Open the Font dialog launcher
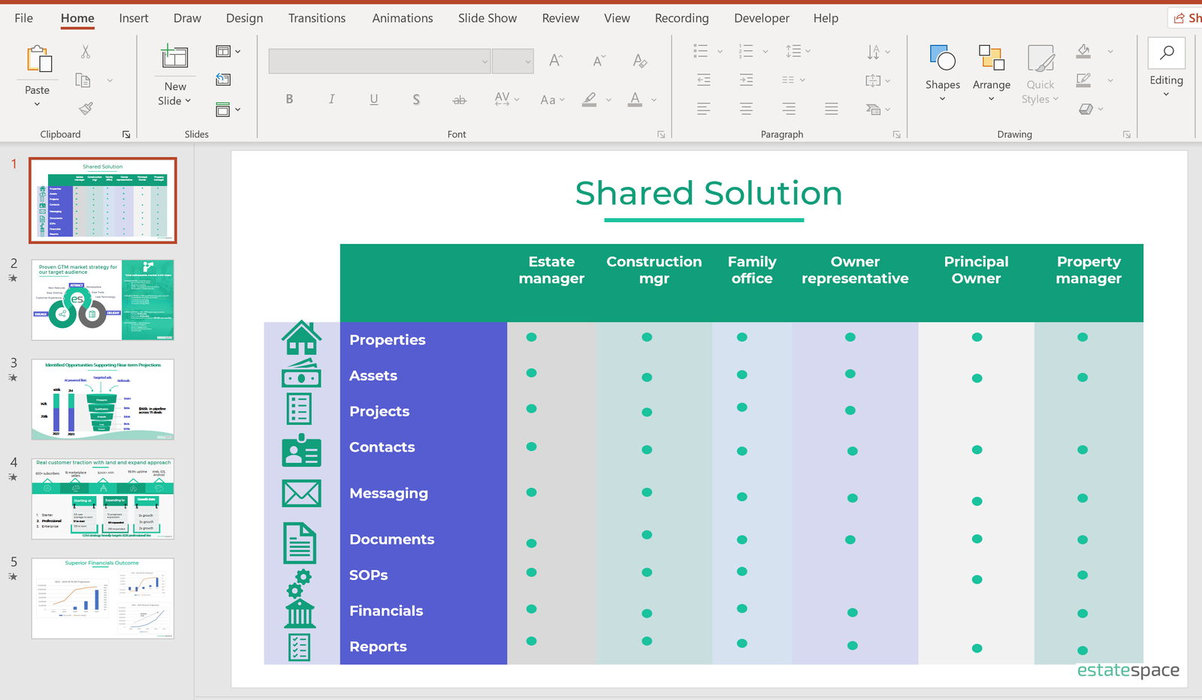 [661, 134]
